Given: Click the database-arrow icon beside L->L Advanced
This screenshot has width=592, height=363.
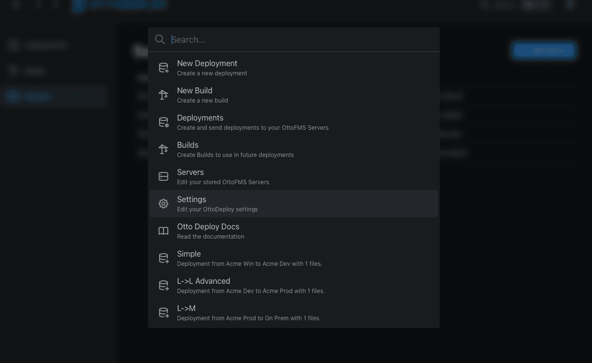Looking at the screenshot, I should pyautogui.click(x=163, y=286).
